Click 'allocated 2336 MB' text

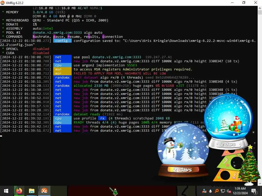point(91,86)
